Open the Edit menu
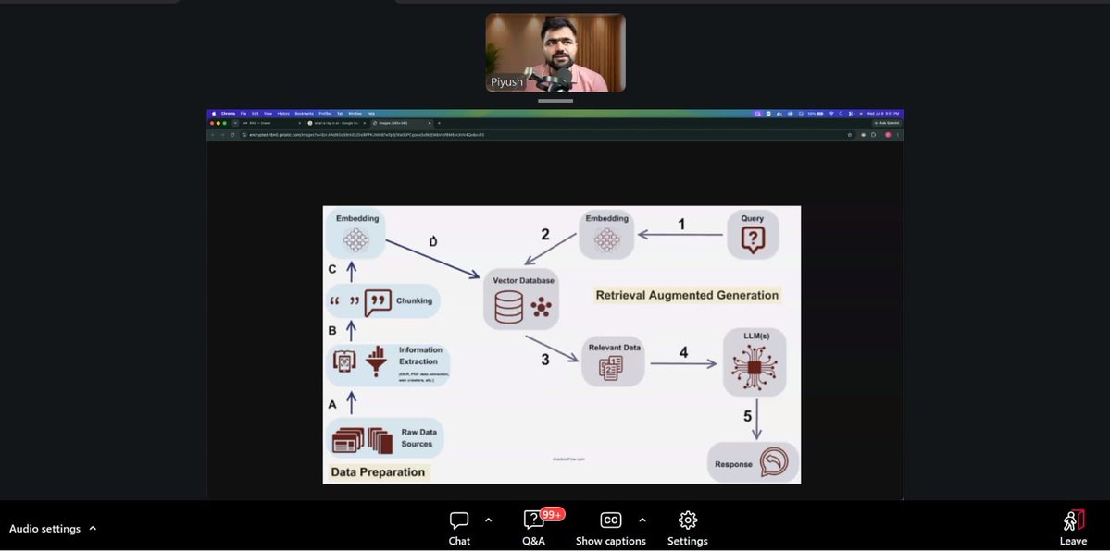Screen dimensions: 1110x551 (x=255, y=113)
